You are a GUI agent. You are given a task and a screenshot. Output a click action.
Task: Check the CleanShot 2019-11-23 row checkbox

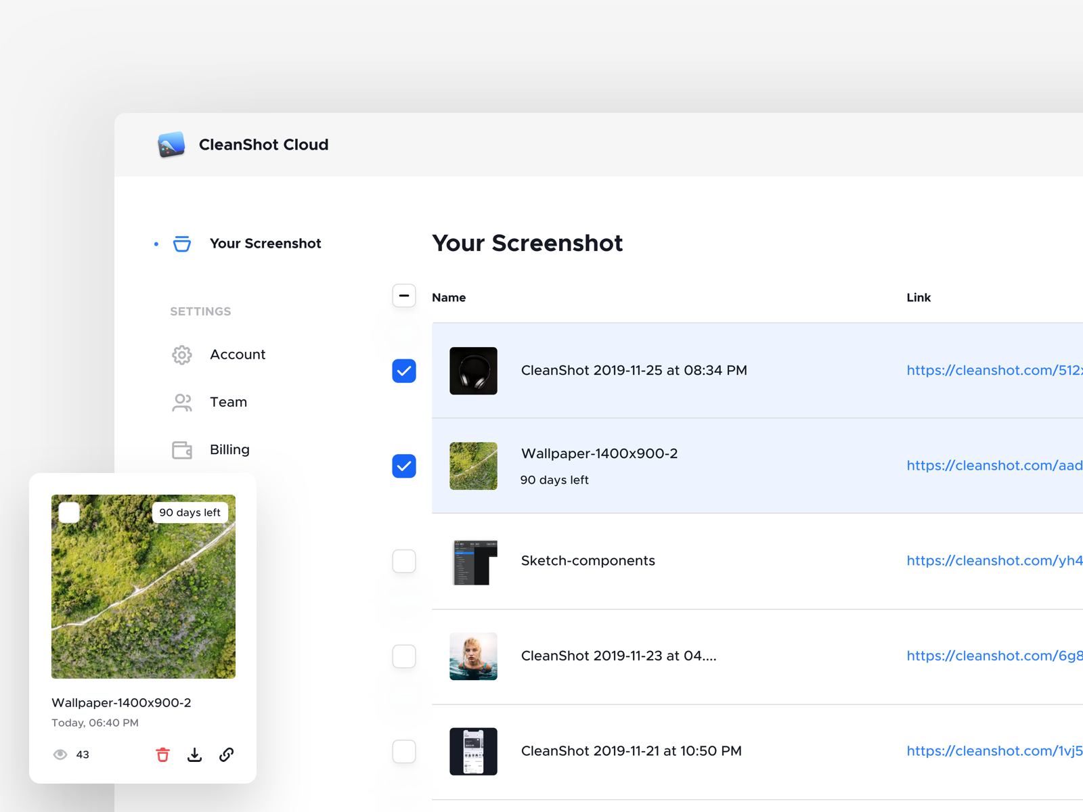coord(404,656)
